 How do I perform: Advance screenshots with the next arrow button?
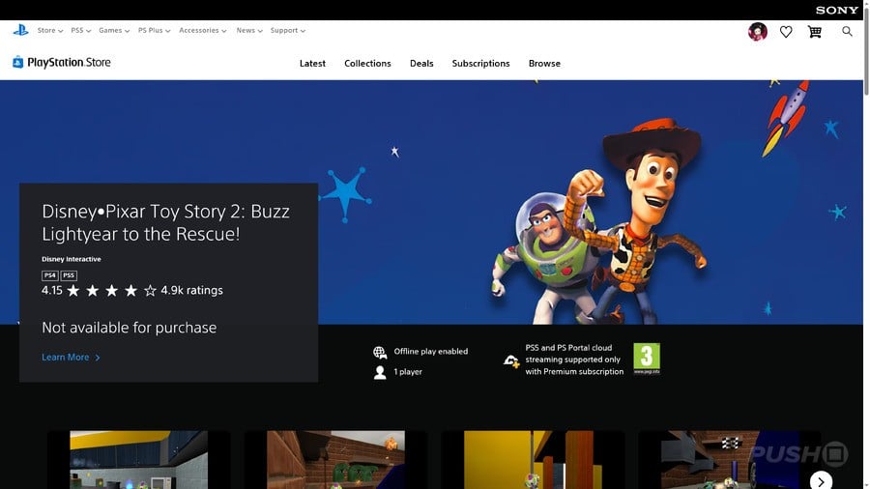821,480
